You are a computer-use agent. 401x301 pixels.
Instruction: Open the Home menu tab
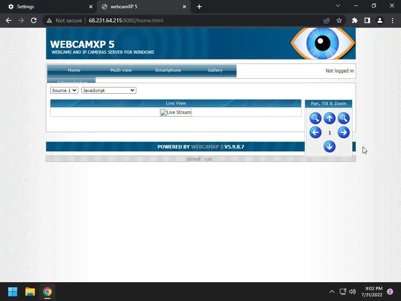pos(74,70)
